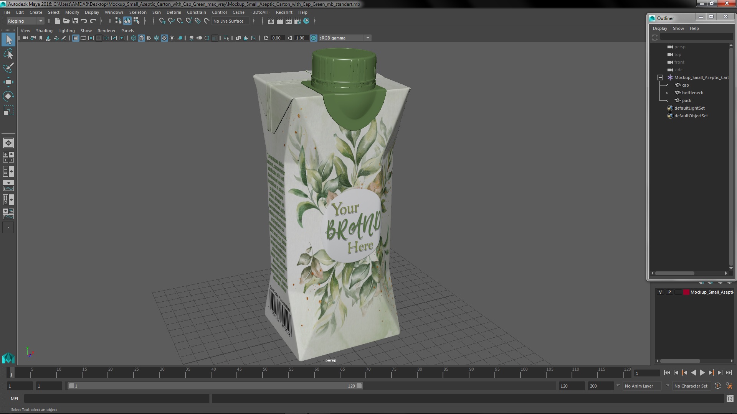Play animation forwards
Screen dimensions: 737x414
pyautogui.click(x=702, y=373)
